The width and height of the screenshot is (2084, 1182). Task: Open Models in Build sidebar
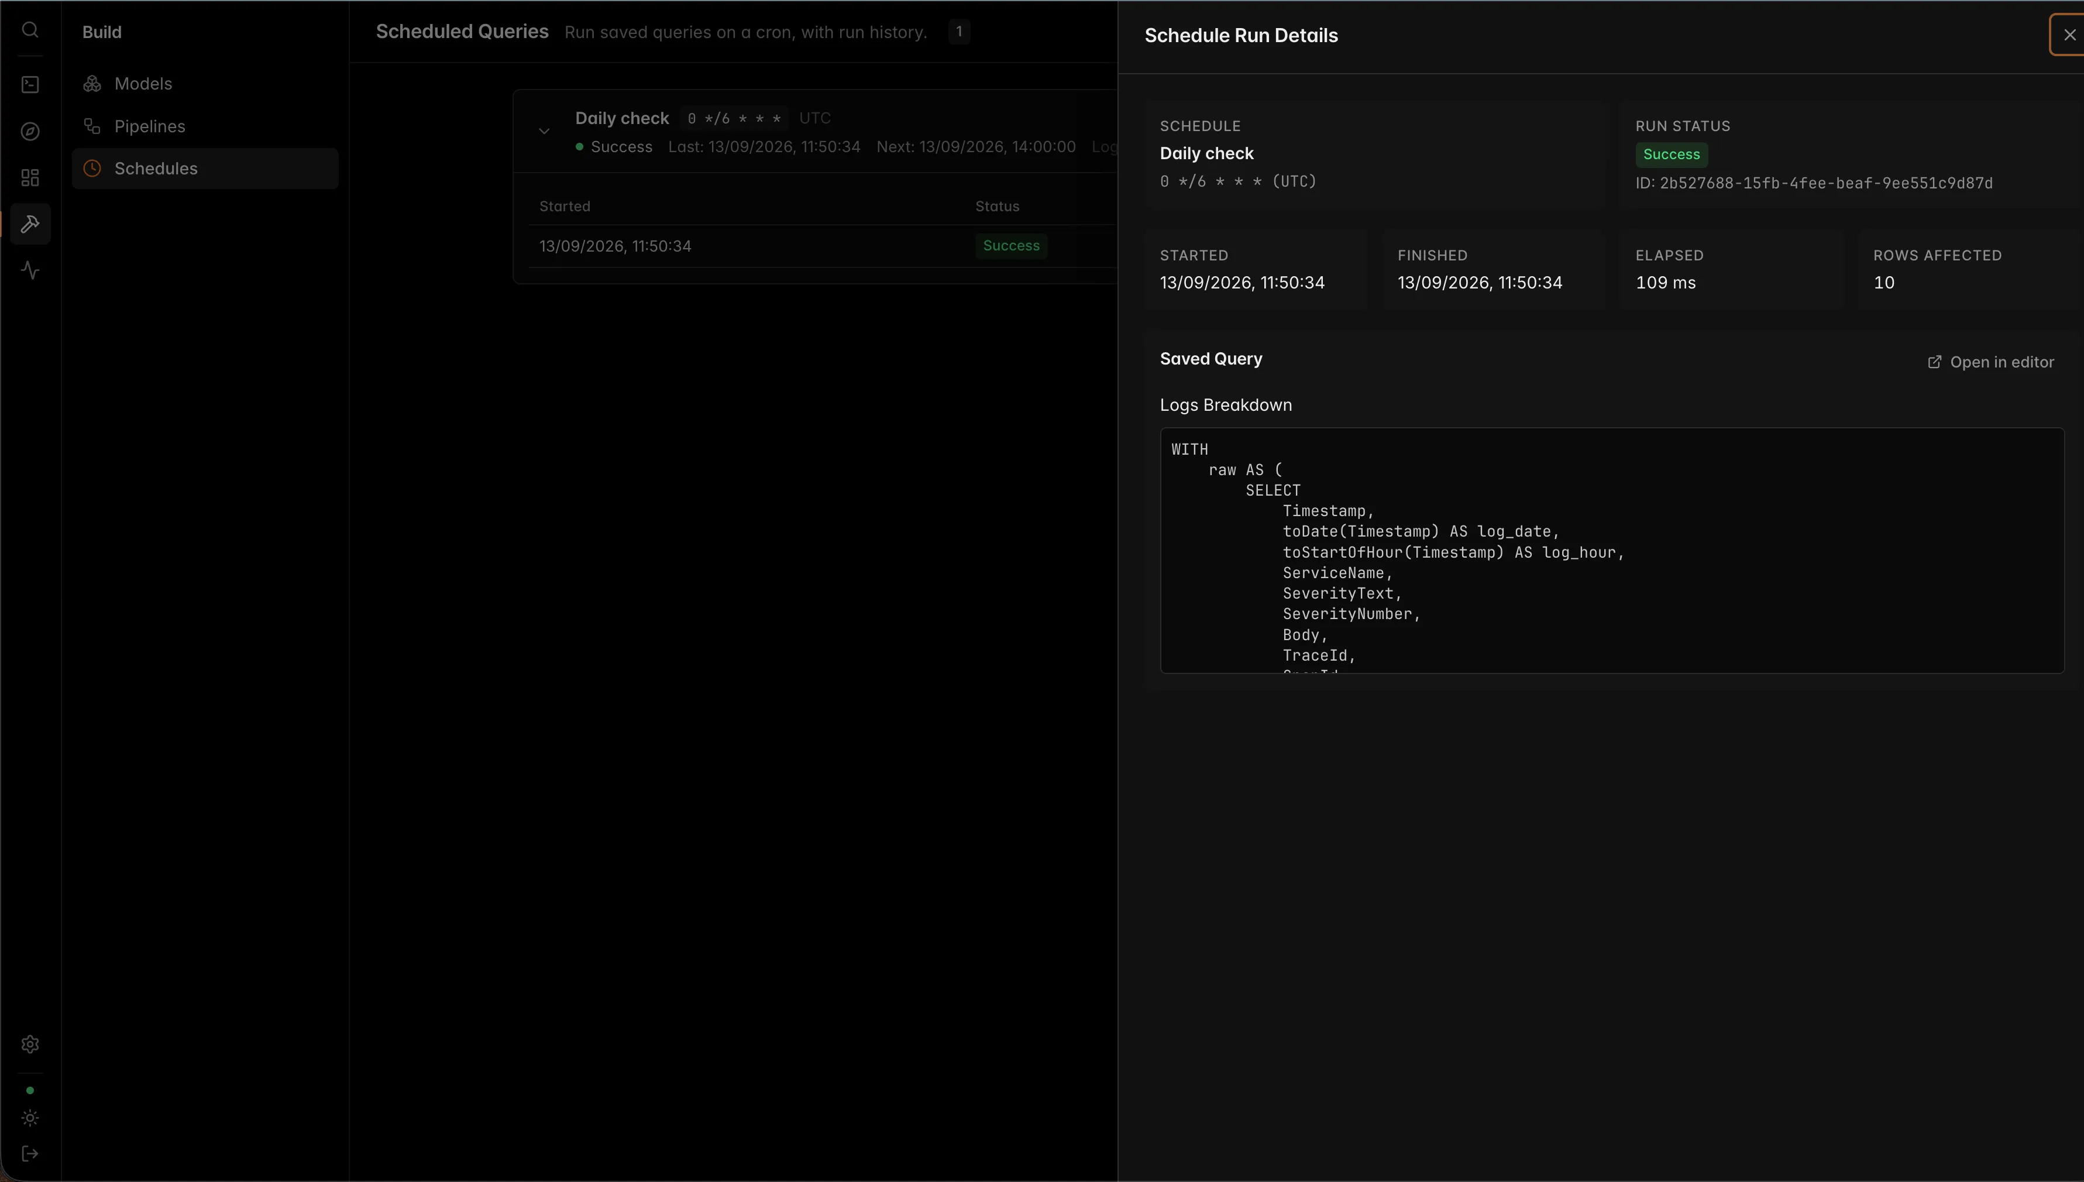pos(205,84)
